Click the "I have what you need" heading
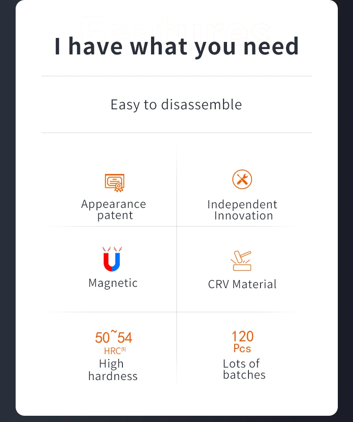 tap(176, 46)
